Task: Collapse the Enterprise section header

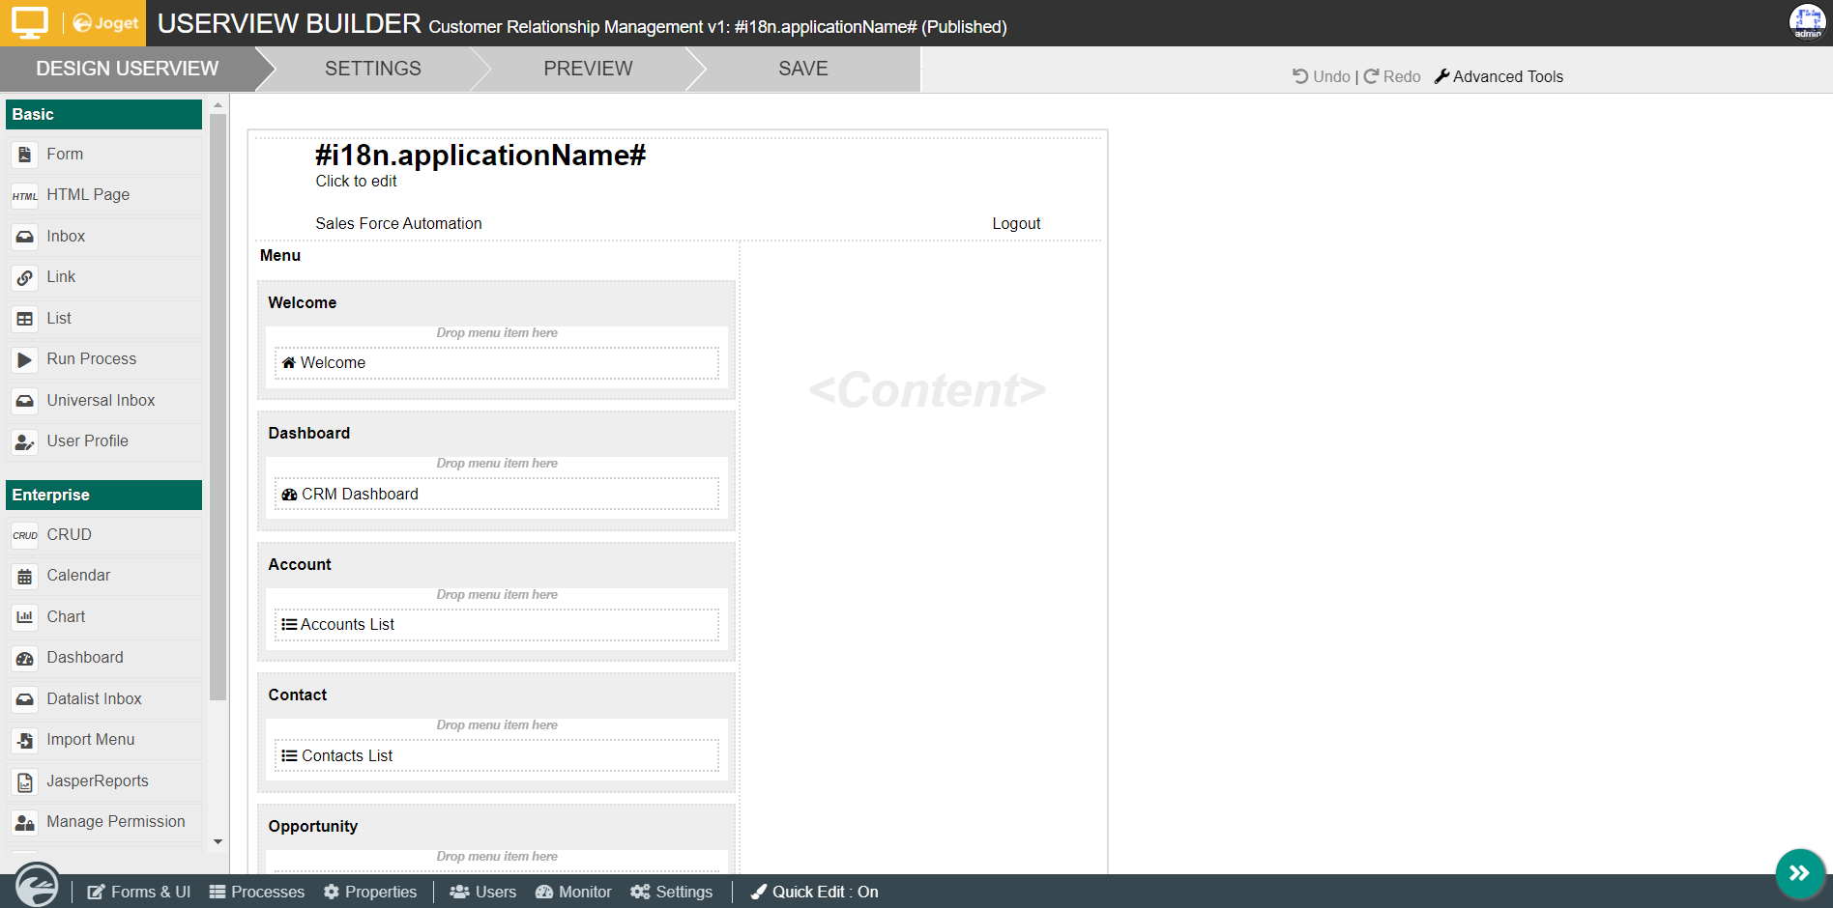Action: pyautogui.click(x=103, y=495)
